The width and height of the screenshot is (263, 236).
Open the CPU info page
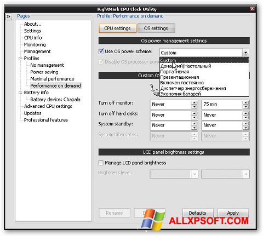[33, 38]
